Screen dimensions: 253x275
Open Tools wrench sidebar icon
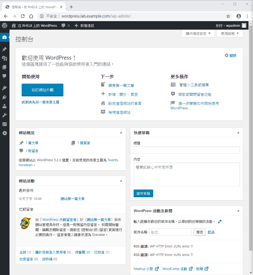(x=4, y=115)
